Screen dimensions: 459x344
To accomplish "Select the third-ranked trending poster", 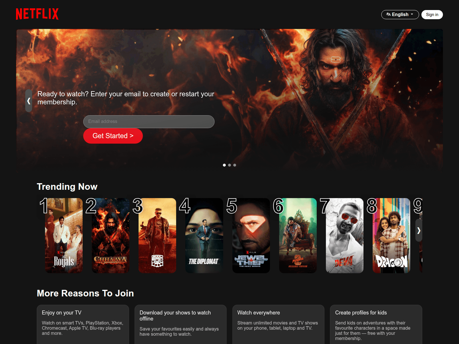I will click(157, 235).
